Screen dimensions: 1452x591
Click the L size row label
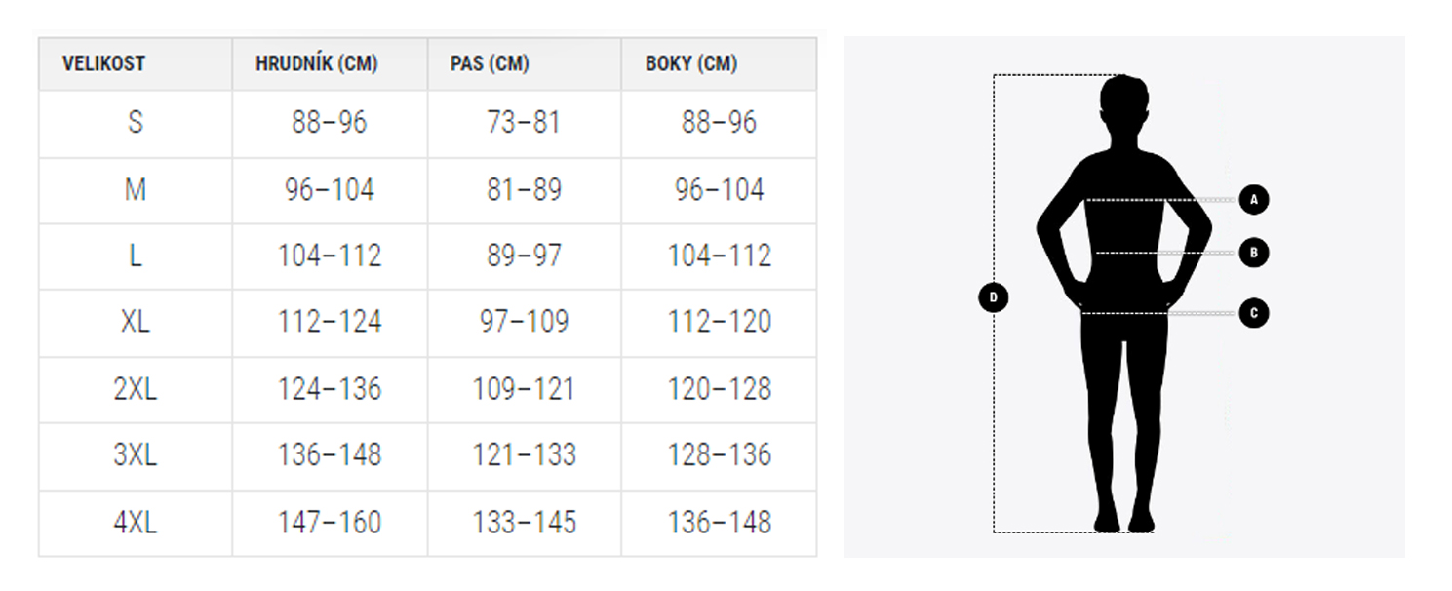(136, 256)
